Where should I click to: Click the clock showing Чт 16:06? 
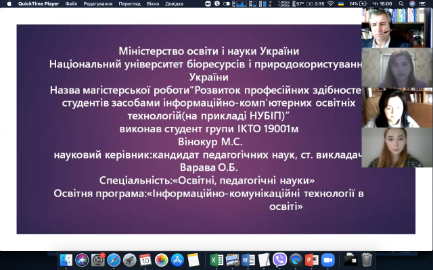[382, 3]
